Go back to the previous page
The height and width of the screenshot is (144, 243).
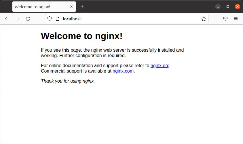(x=7, y=19)
